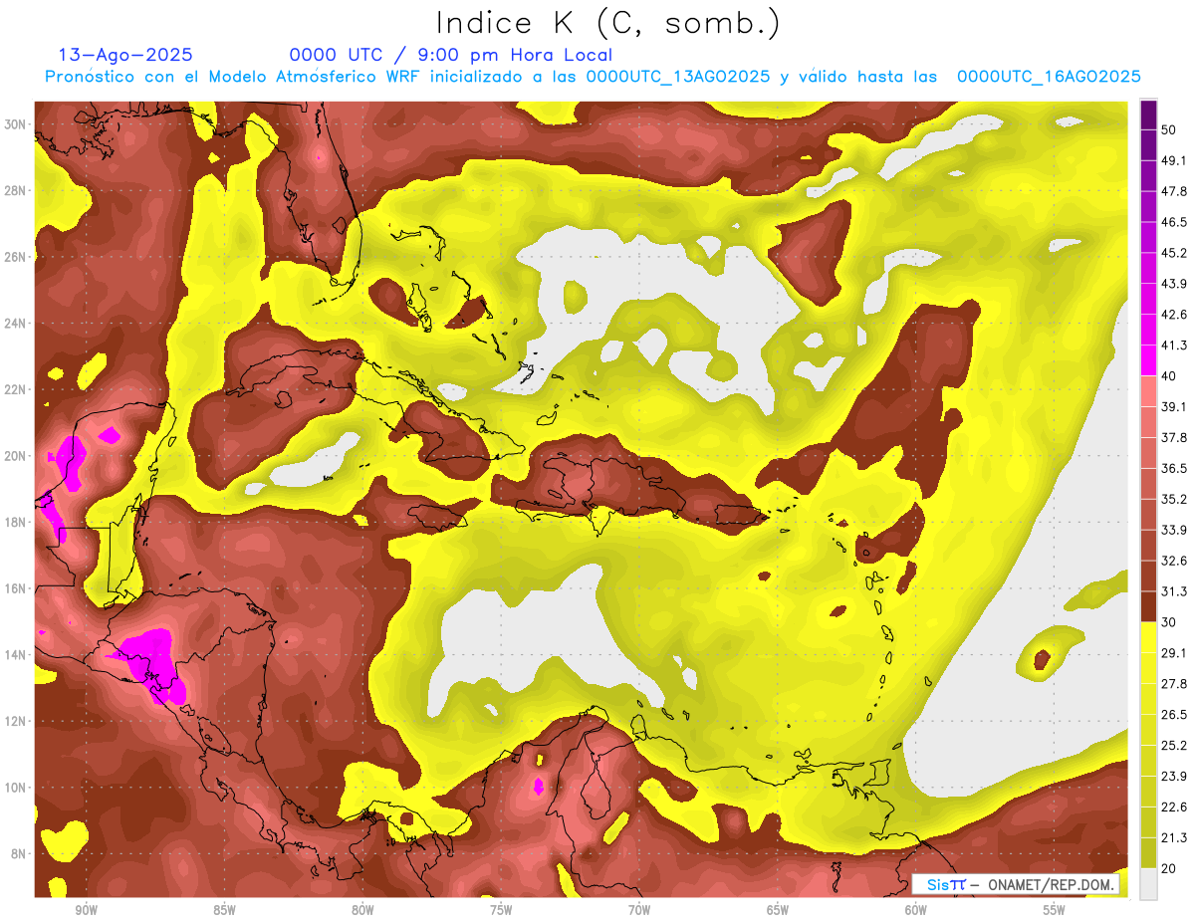
Task: Click the latitude label "14N"
Action: 15,655
